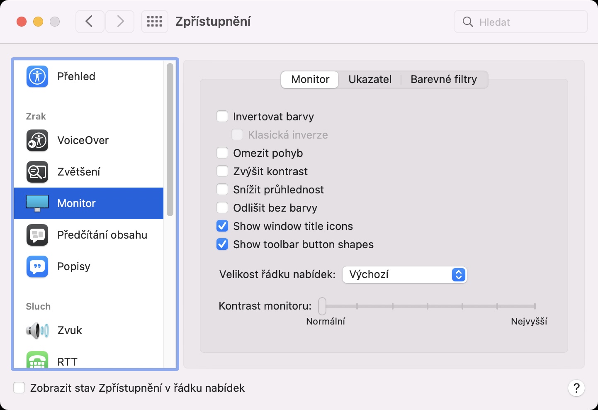The image size is (598, 410).
Task: Toggle Omezit pohyb checkbox
Action: 222,153
